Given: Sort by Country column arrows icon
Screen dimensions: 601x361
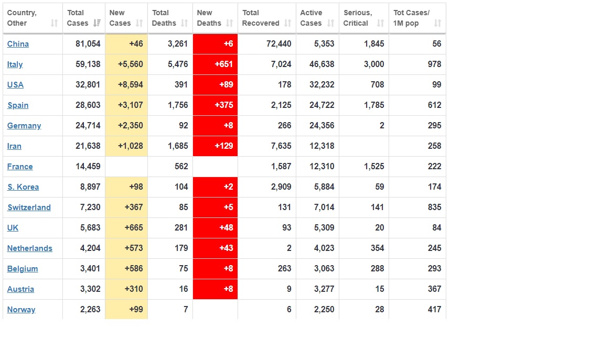Looking at the screenshot, I should pos(55,24).
